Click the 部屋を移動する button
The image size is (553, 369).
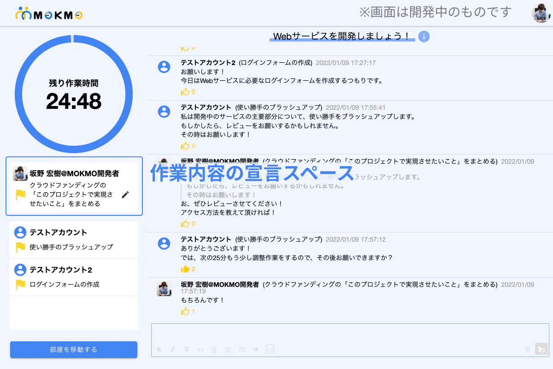point(74,350)
